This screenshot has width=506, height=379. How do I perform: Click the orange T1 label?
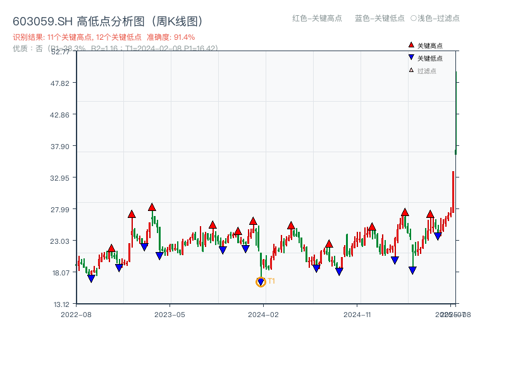coord(271,281)
